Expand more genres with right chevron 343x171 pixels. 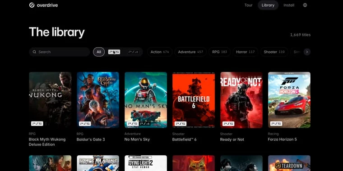click(307, 52)
